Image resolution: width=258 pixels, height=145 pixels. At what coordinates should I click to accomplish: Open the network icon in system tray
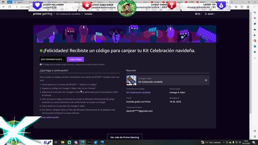[x=237, y=142]
